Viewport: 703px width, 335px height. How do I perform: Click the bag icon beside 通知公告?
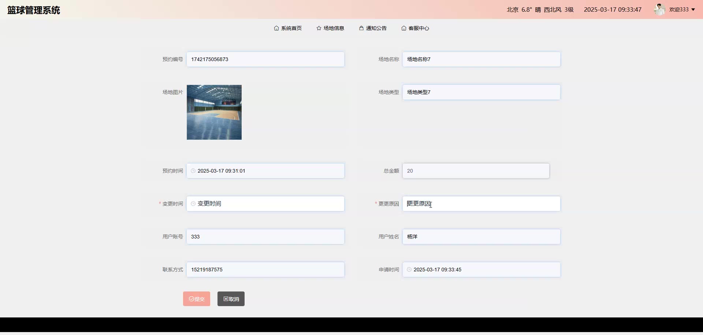tap(361, 28)
